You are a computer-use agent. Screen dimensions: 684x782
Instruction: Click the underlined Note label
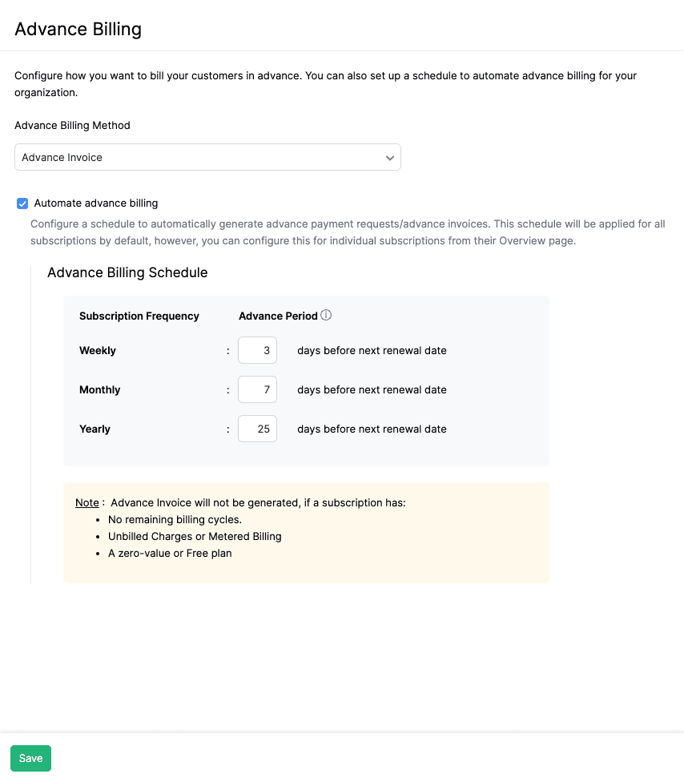click(87, 502)
